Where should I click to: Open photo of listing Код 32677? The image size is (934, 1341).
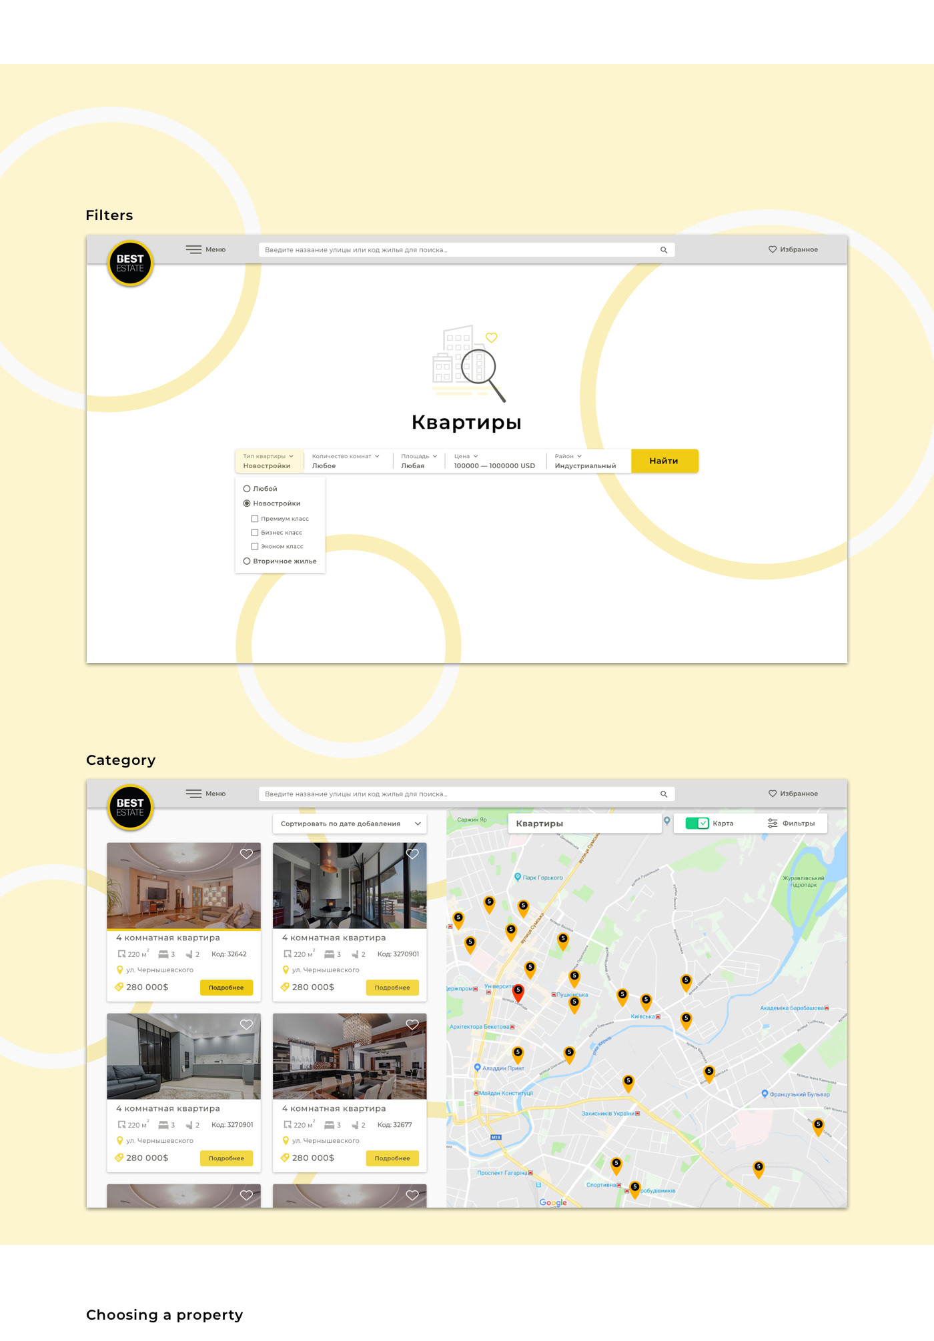click(x=350, y=1056)
